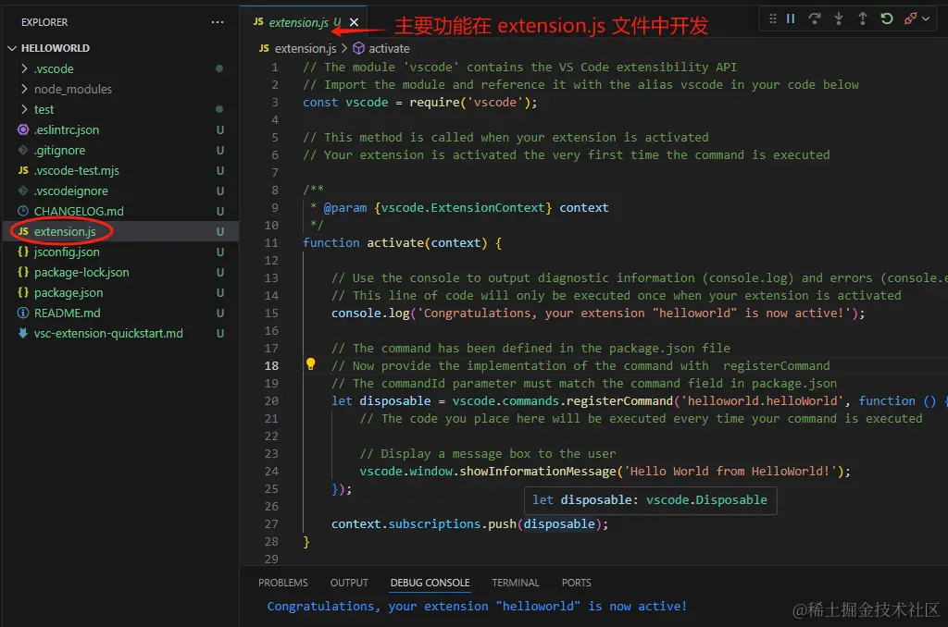The width and height of the screenshot is (948, 627).
Task: Click the debug Step Over icon
Action: [815, 18]
